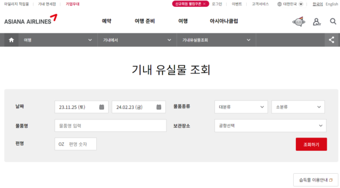The image size is (340, 188).
Task: Open the 여행 준비 main menu
Action: [x=145, y=21]
